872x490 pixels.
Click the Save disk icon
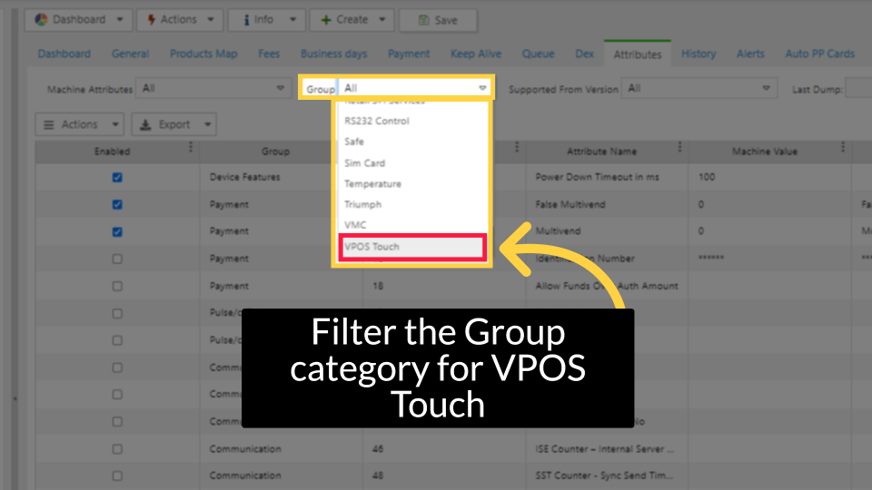click(x=423, y=20)
